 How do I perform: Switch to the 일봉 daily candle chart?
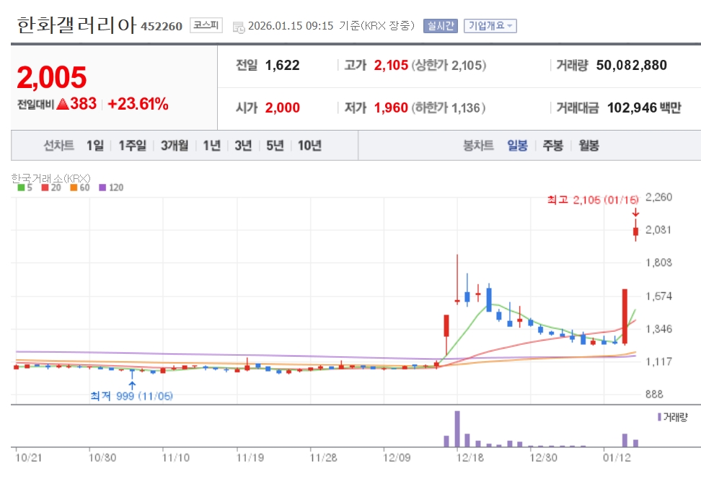(x=517, y=145)
